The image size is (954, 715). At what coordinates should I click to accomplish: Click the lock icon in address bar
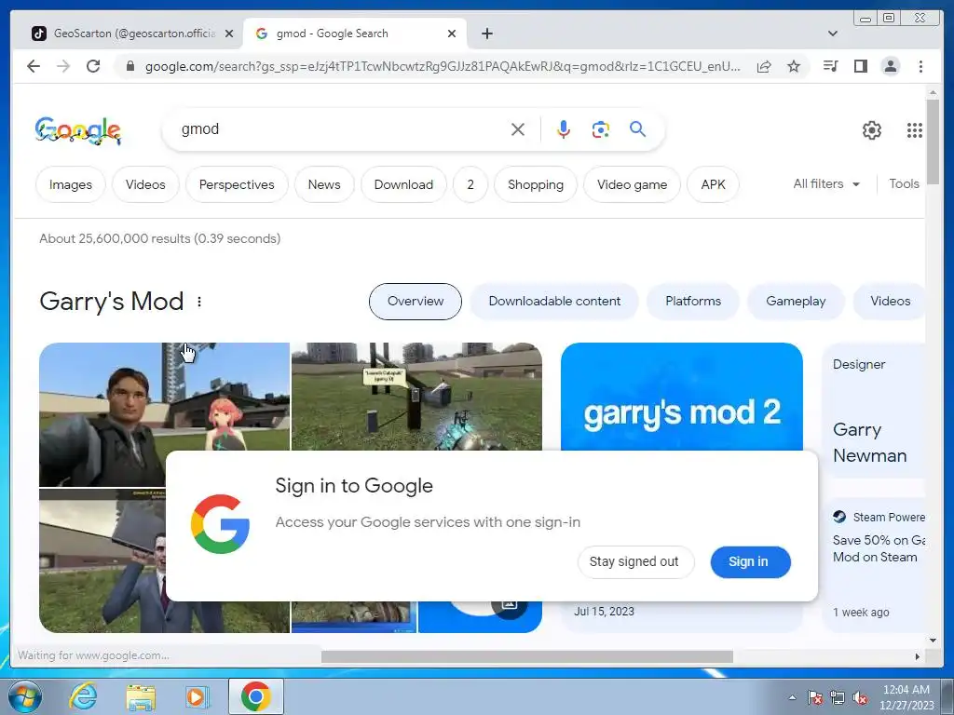(x=129, y=66)
